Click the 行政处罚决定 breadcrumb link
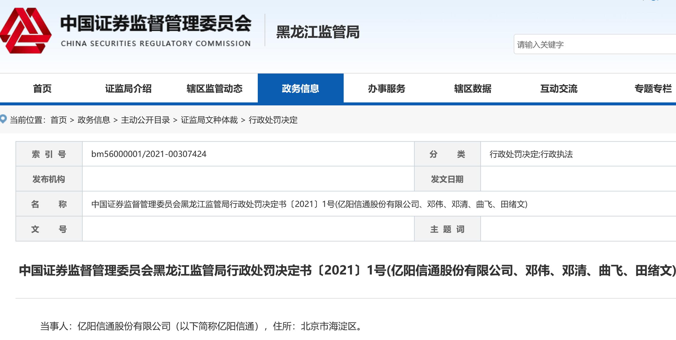 click(x=273, y=120)
